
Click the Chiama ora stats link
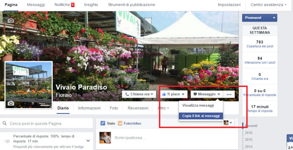(260, 79)
